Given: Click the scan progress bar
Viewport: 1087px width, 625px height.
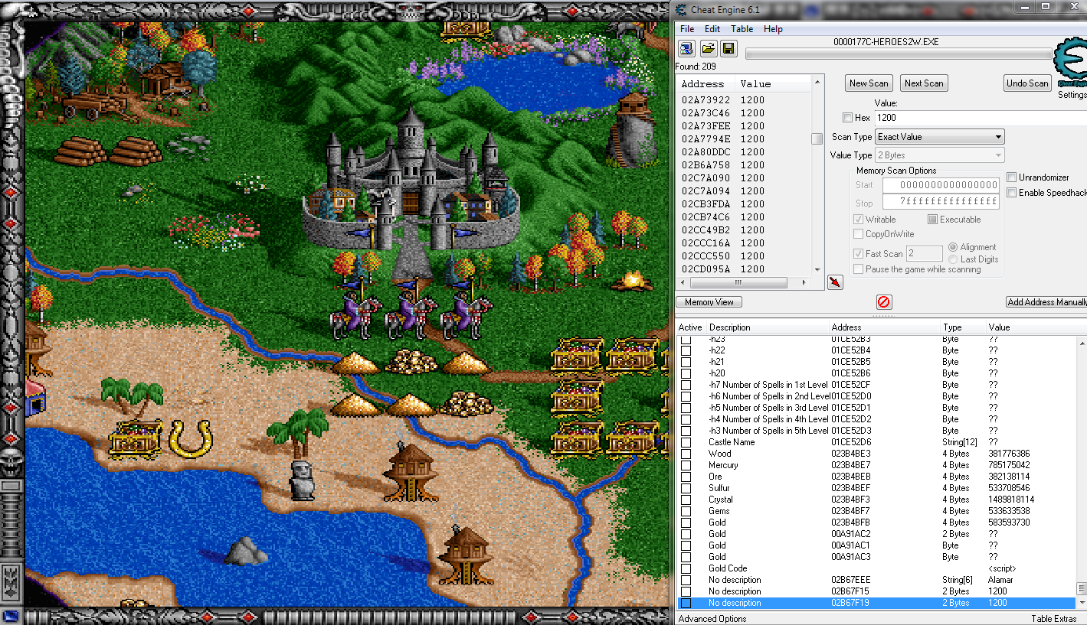Looking at the screenshot, I should (898, 54).
